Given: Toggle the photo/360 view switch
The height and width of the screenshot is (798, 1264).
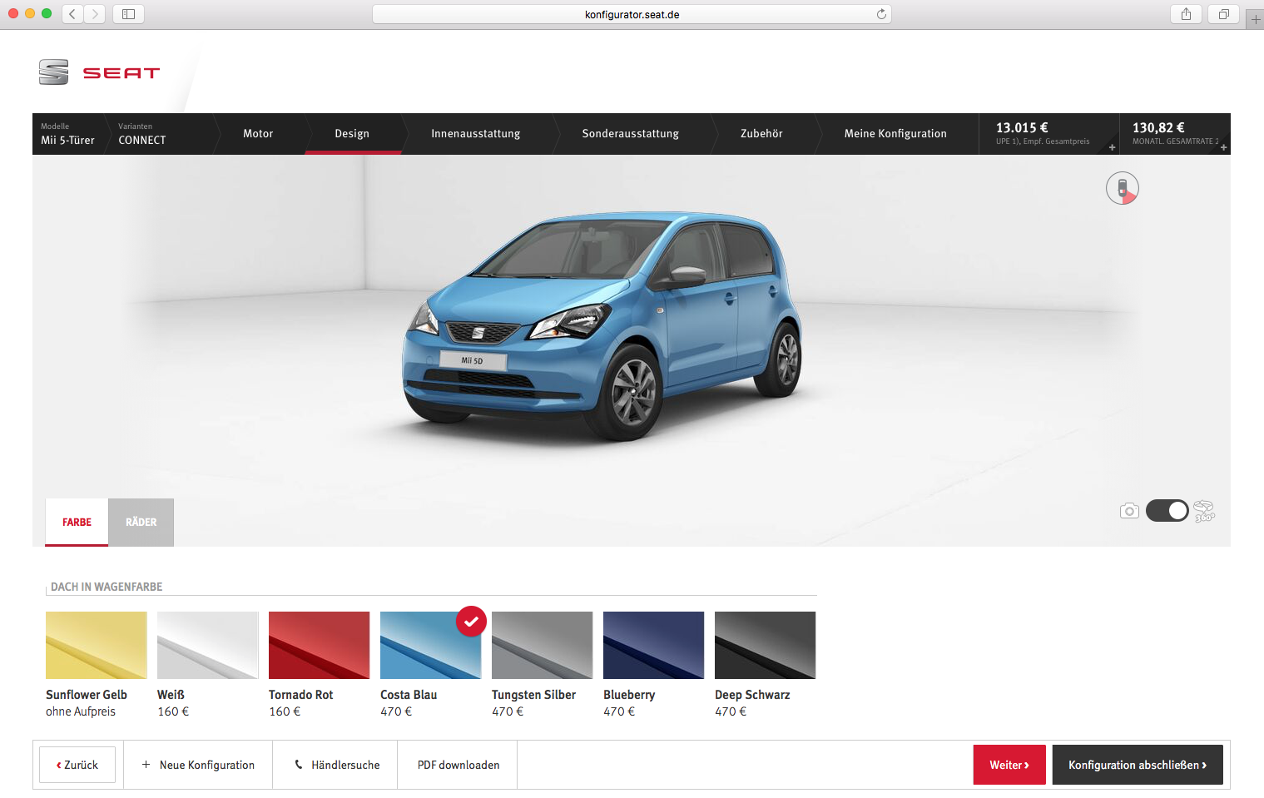Looking at the screenshot, I should 1167,510.
